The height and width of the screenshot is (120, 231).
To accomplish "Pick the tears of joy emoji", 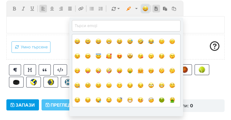I will click(x=151, y=41).
